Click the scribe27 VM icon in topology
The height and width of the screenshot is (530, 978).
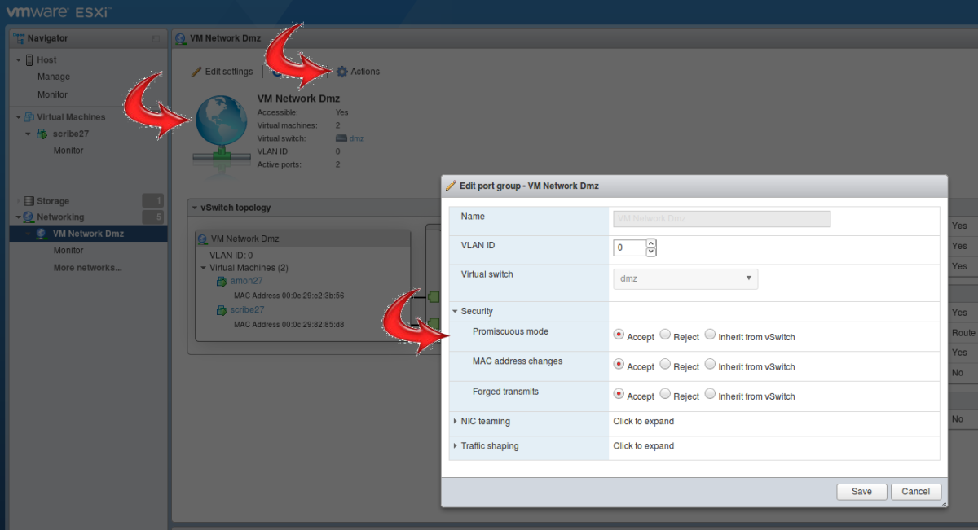click(x=221, y=310)
